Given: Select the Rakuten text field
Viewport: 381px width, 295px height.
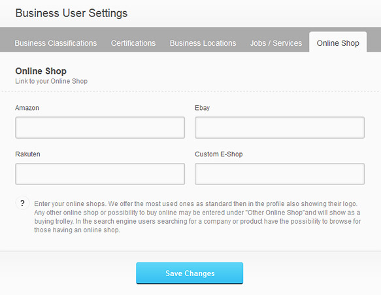Looking at the screenshot, I should coord(100,174).
